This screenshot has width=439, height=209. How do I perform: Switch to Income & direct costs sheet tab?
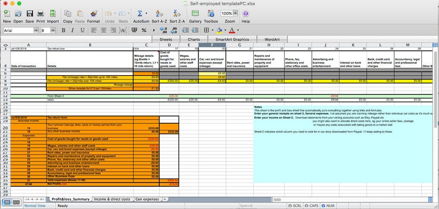(x=112, y=199)
